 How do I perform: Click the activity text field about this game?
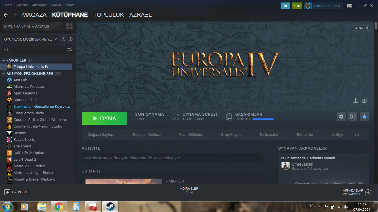(172, 158)
